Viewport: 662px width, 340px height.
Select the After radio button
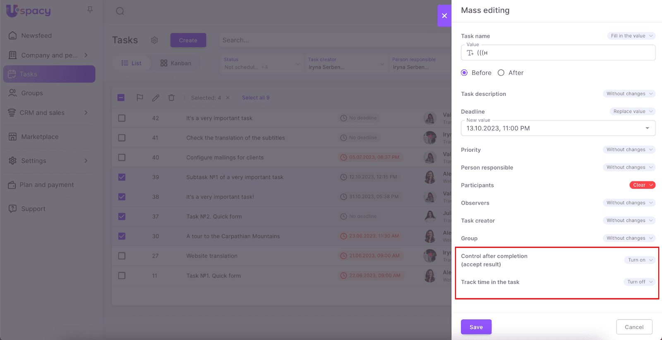coord(501,73)
